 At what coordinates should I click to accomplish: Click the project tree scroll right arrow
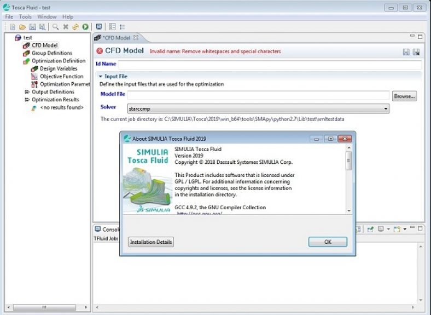[x=86, y=307]
